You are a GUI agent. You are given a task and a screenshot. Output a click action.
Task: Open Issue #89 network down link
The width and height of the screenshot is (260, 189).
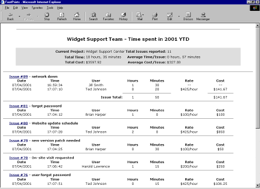[x=19, y=76]
